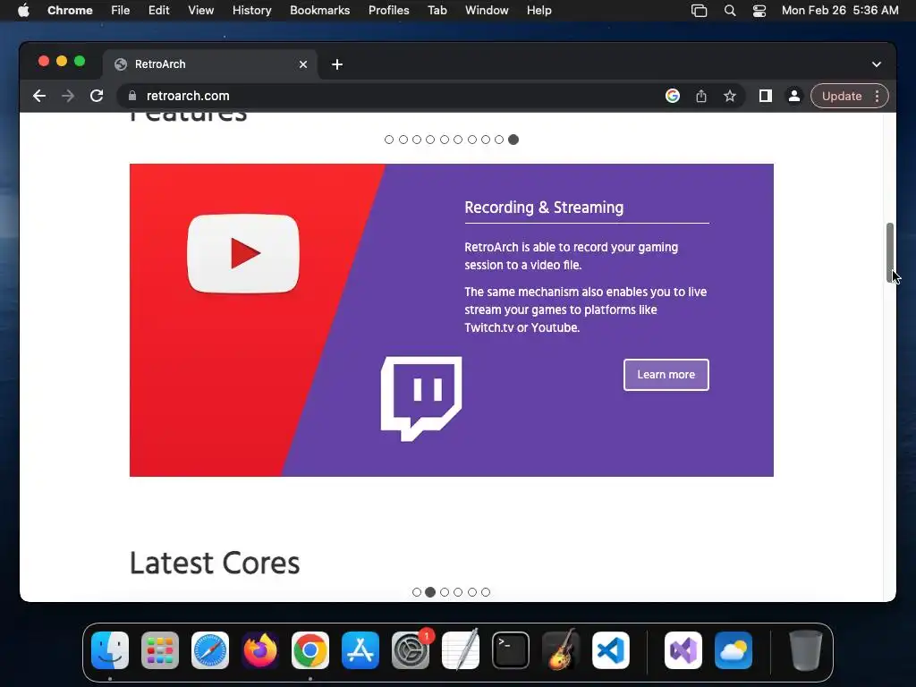Viewport: 916px width, 687px height.
Task: Select sixth Latest Cores carousel dot
Action: click(486, 592)
